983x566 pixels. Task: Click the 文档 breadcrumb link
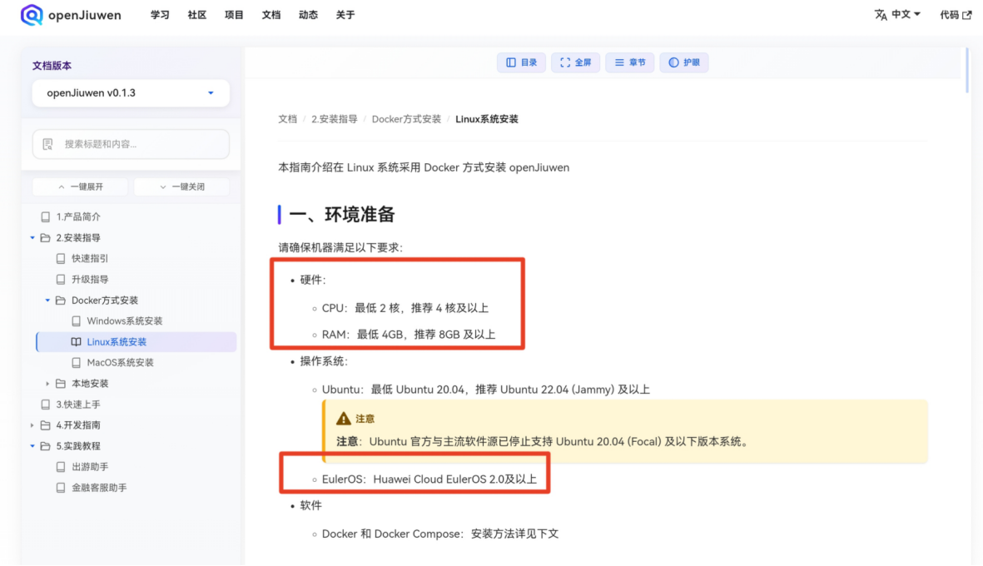288,119
